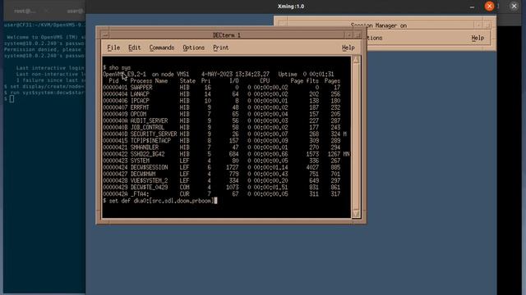This screenshot has height=295, width=526.
Task: Open the Help menu in DECterm
Action: (x=348, y=48)
